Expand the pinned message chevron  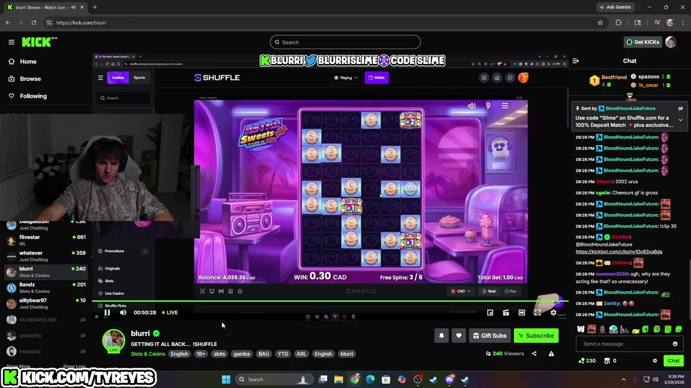click(x=680, y=120)
